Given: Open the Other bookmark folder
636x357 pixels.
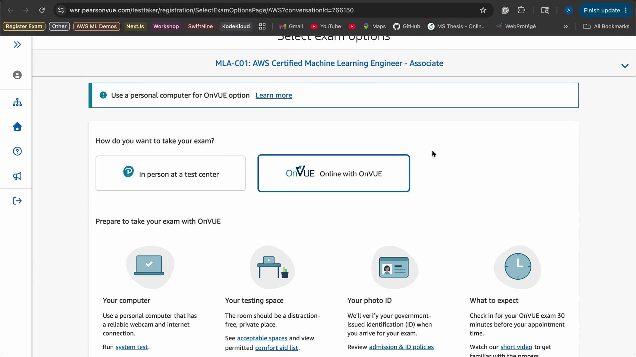Looking at the screenshot, I should point(59,26).
